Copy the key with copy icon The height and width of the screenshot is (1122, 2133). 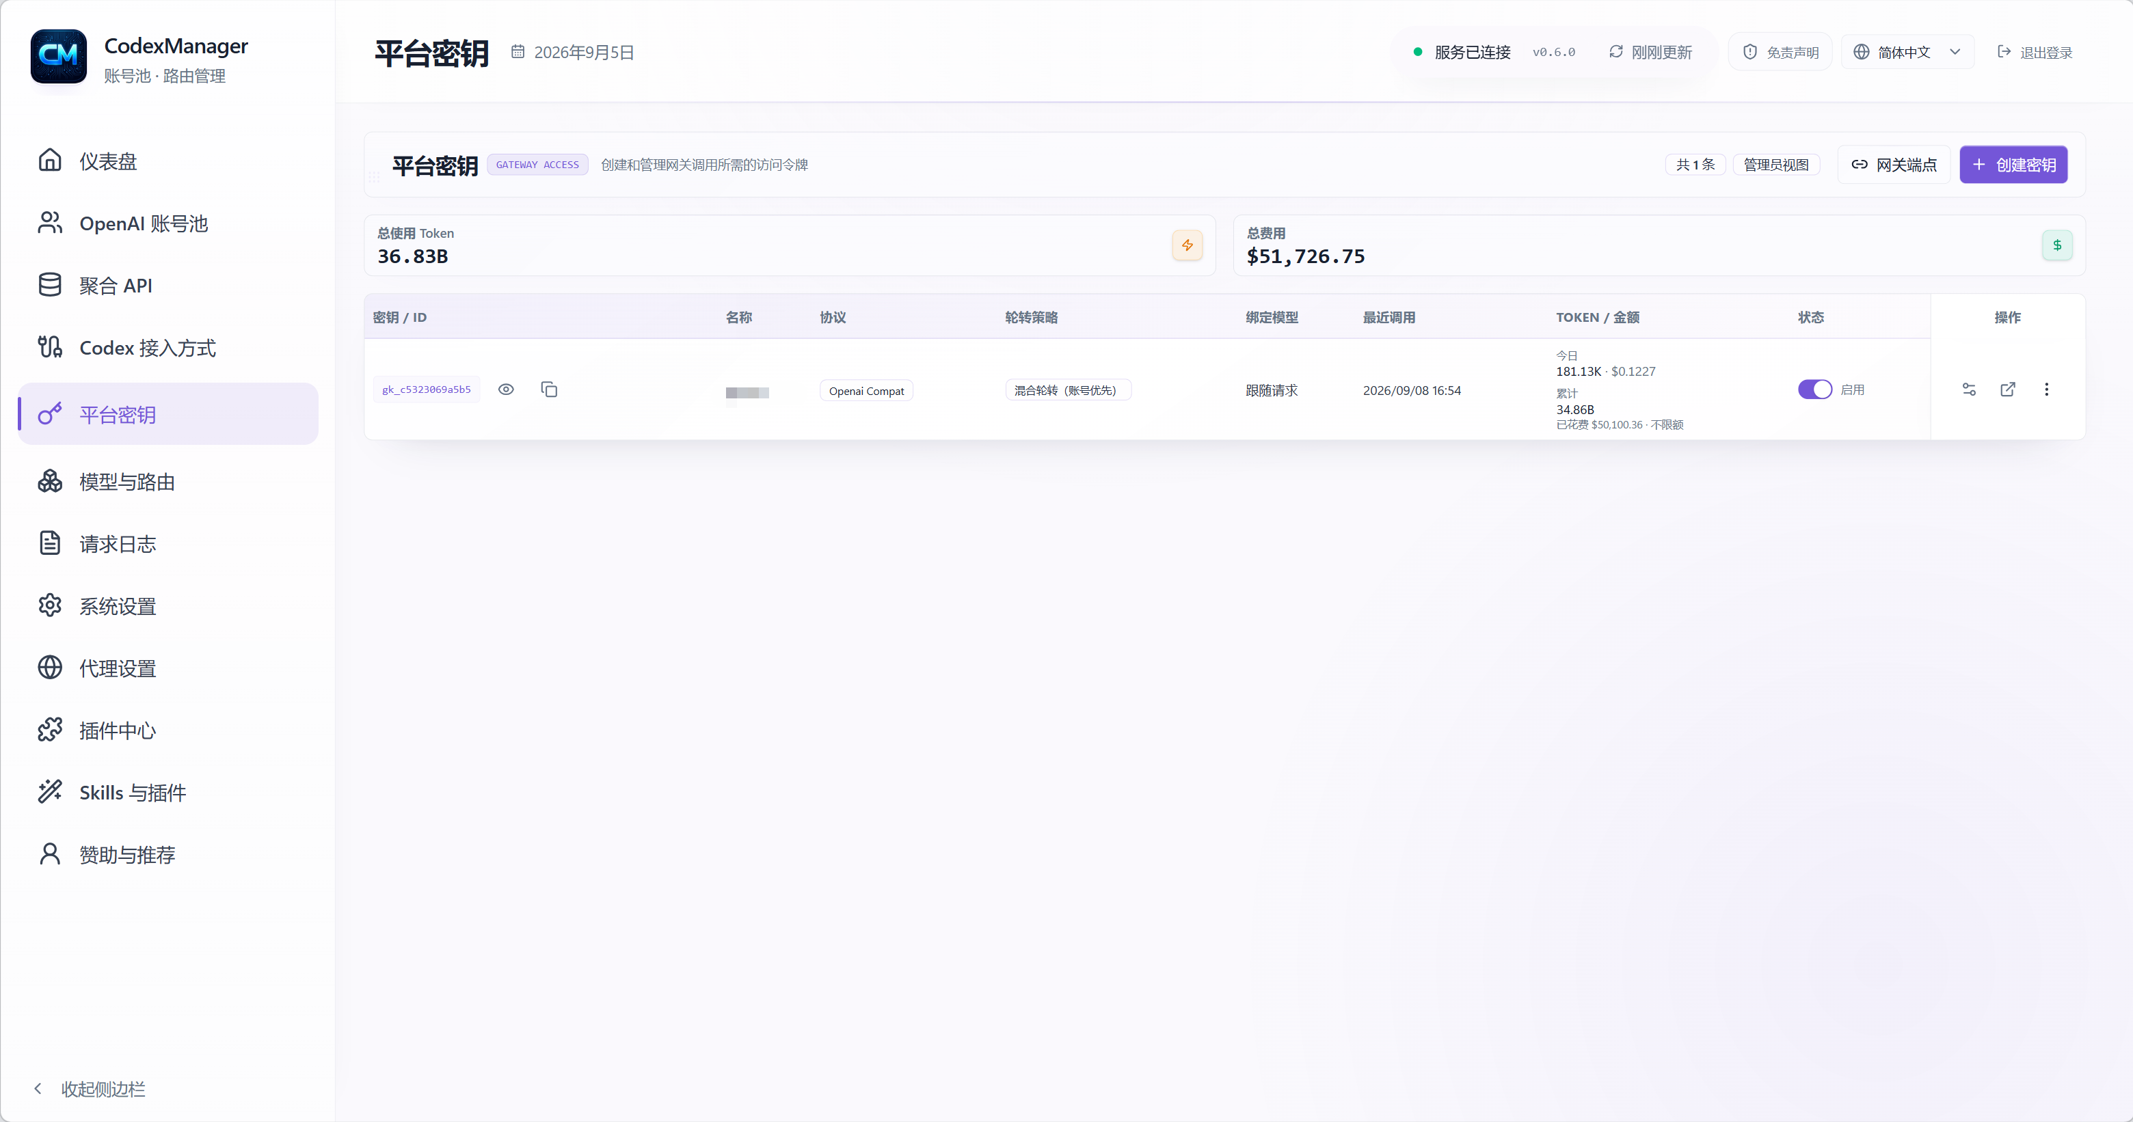pos(549,389)
